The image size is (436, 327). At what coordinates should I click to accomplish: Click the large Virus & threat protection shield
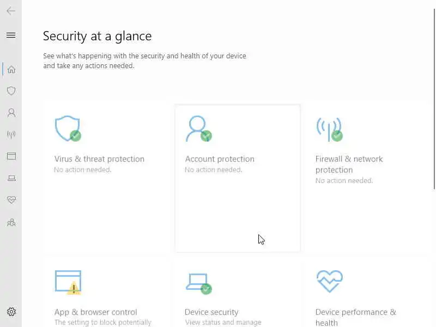tap(68, 129)
